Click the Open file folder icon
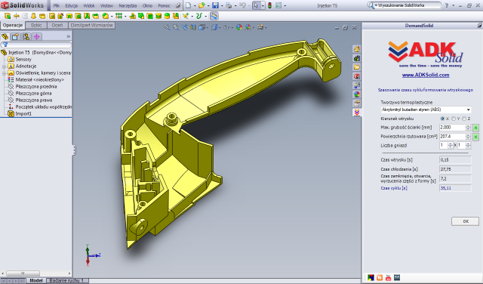 [202, 5]
